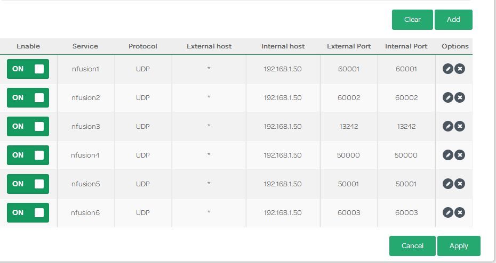Toggle off the nfusion1 enable switch
The width and height of the screenshot is (496, 263).
[x=28, y=69]
